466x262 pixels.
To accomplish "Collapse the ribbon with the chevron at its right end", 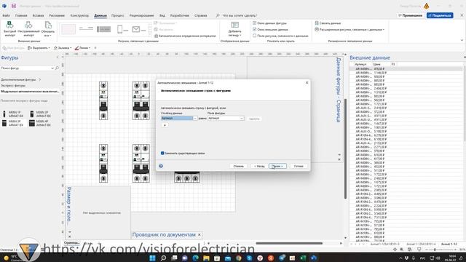I will 462,40.
